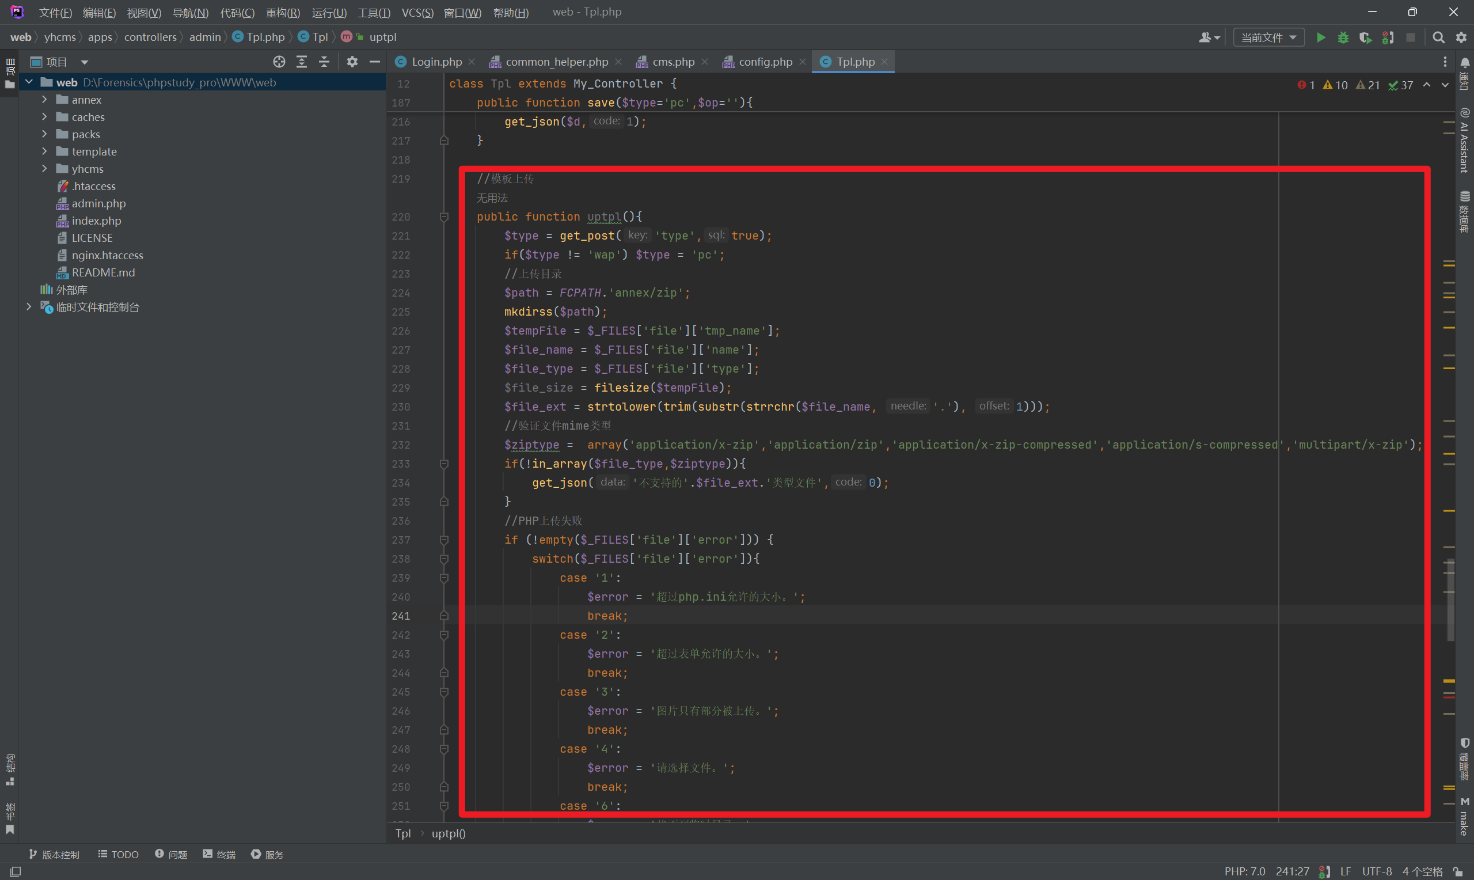Open the 工具 menu in menu bar
Viewport: 1474px width, 880px height.
point(373,13)
